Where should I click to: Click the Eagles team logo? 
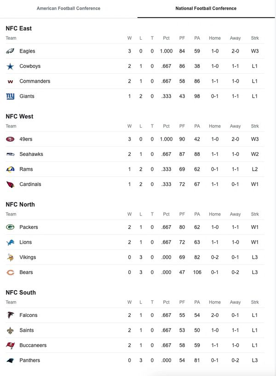coord(10,51)
